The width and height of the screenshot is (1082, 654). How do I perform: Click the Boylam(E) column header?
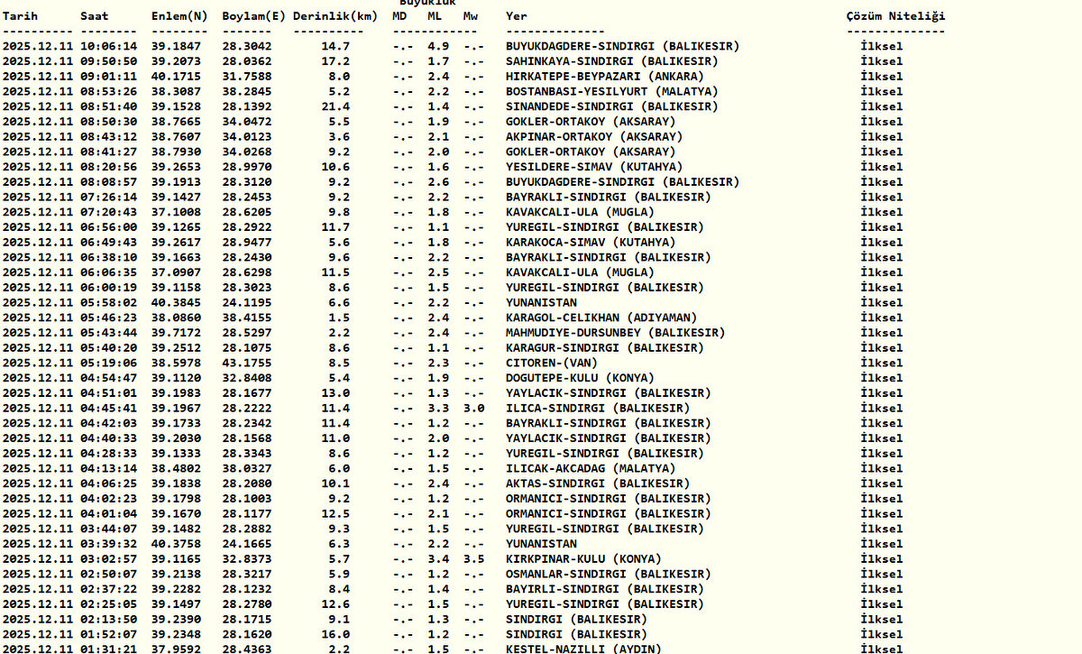[253, 16]
